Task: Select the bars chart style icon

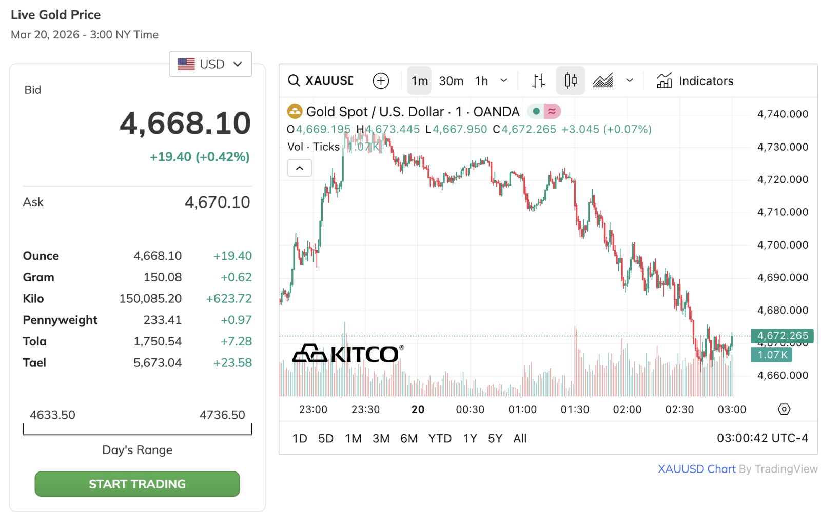Action: click(538, 80)
